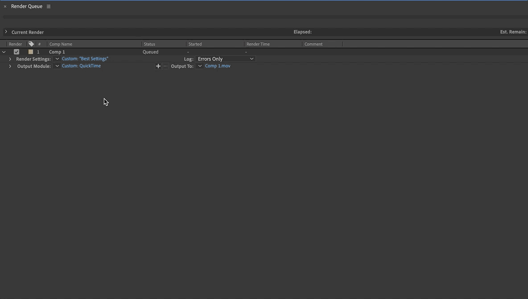
Task: Click the # number column header
Action: tap(39, 44)
